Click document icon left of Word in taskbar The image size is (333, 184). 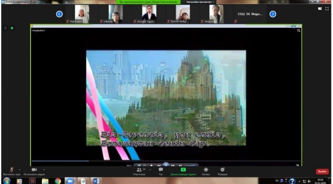click(x=83, y=181)
